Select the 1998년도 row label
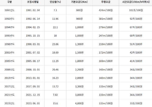Screen dimensions: 152x107 pyautogui.click(x=10, y=44)
